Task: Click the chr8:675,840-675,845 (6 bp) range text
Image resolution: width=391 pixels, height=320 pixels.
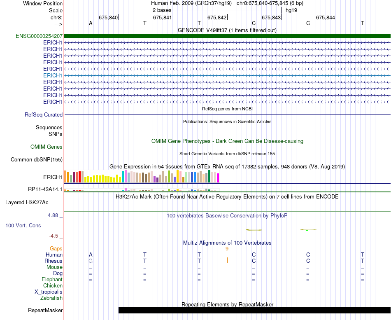Action: 270,3
